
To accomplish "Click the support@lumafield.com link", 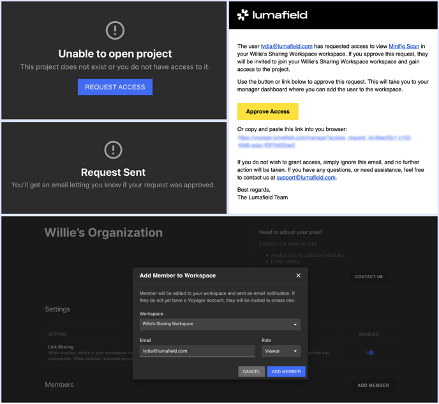I will [306, 178].
